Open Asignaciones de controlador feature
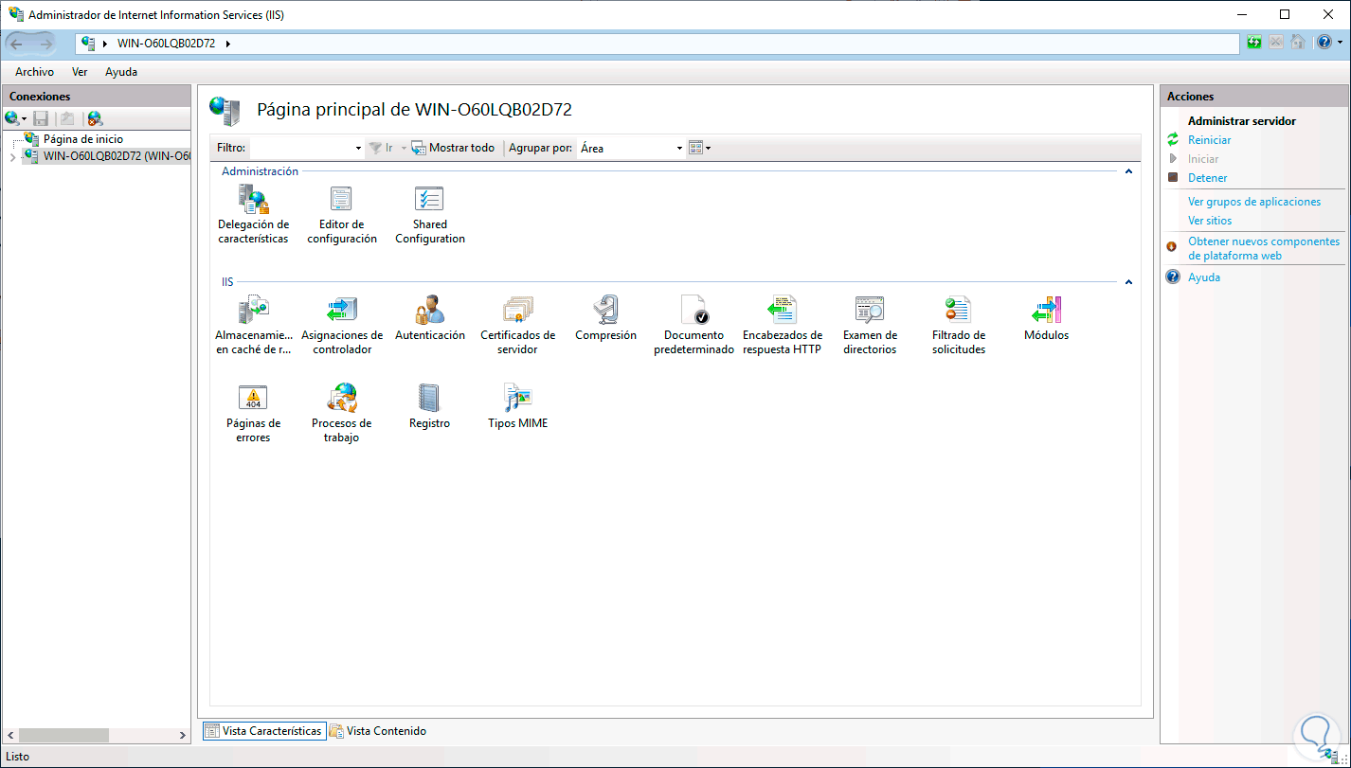This screenshot has height=768, width=1351. [342, 325]
